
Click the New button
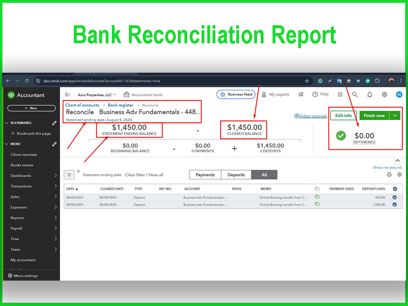pyautogui.click(x=31, y=108)
